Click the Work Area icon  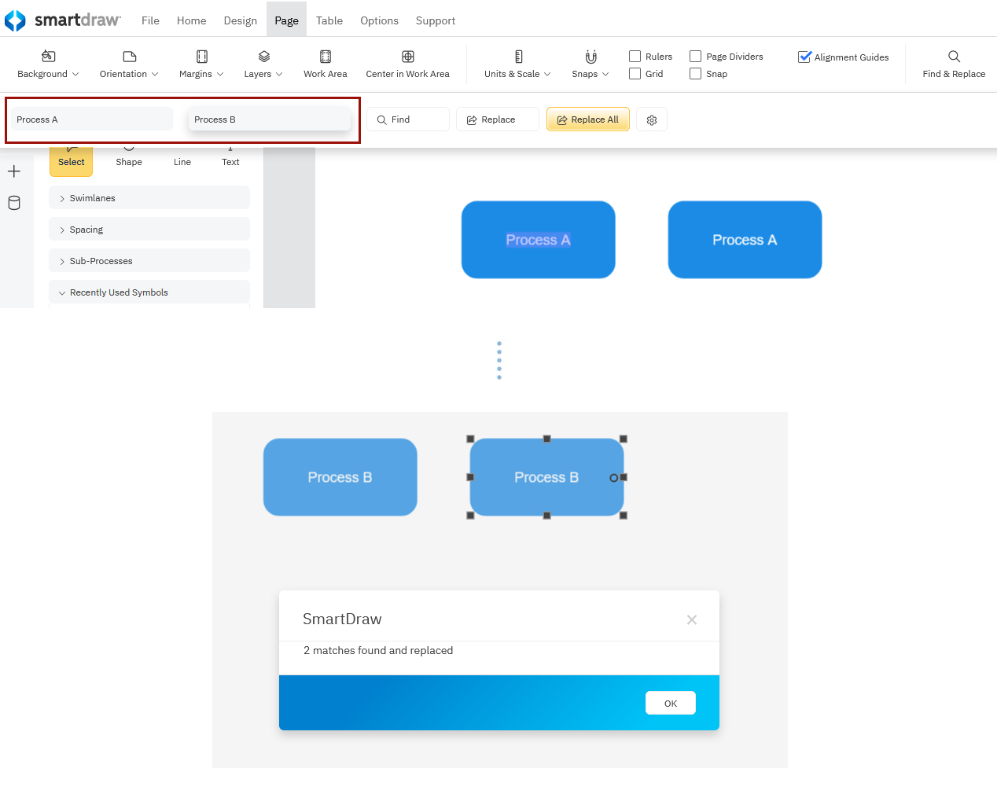325,57
